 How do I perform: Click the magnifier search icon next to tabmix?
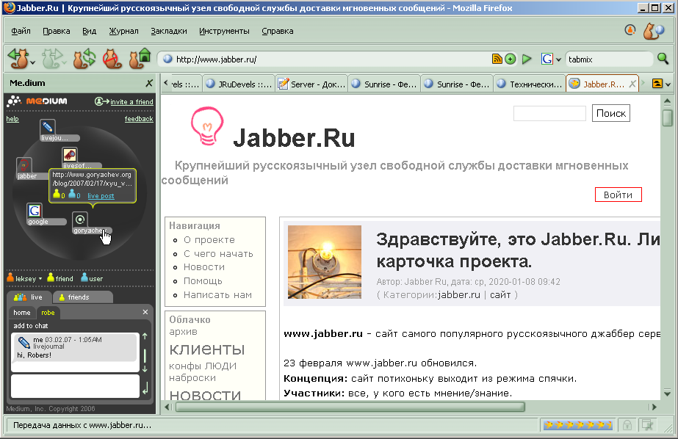click(663, 59)
